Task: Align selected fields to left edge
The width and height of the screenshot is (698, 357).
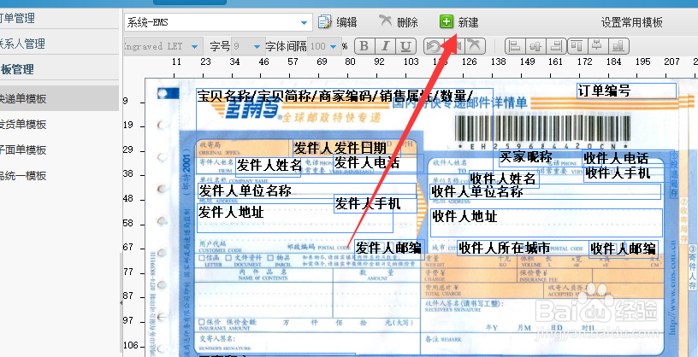Action: (515, 46)
